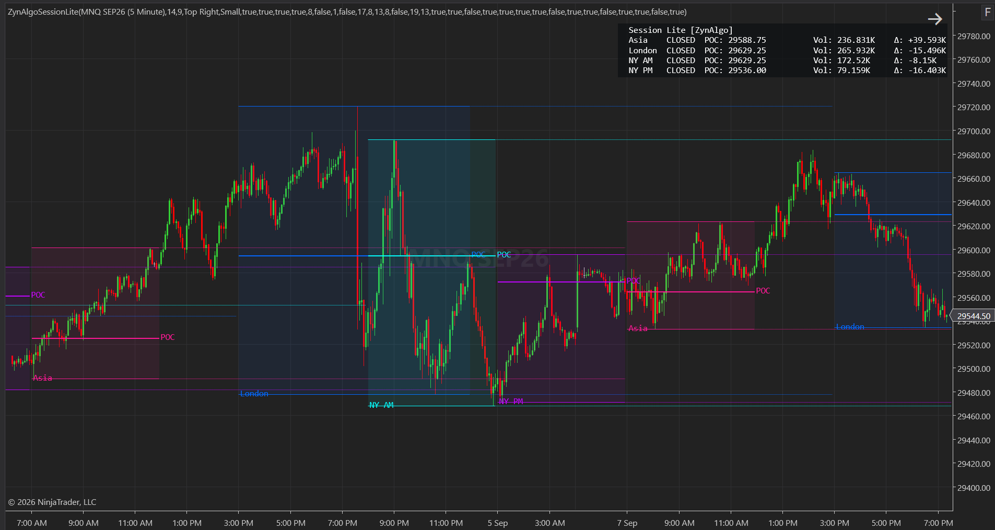Click the NY PM POC value 29536.00
Image resolution: width=995 pixels, height=530 pixels.
[747, 70]
